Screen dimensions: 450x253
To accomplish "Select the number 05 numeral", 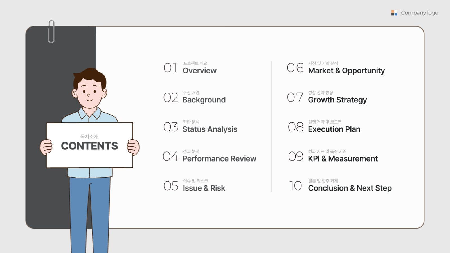I will 171,186.
